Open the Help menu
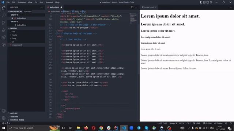Screen dimensions: 234x131 57,3
